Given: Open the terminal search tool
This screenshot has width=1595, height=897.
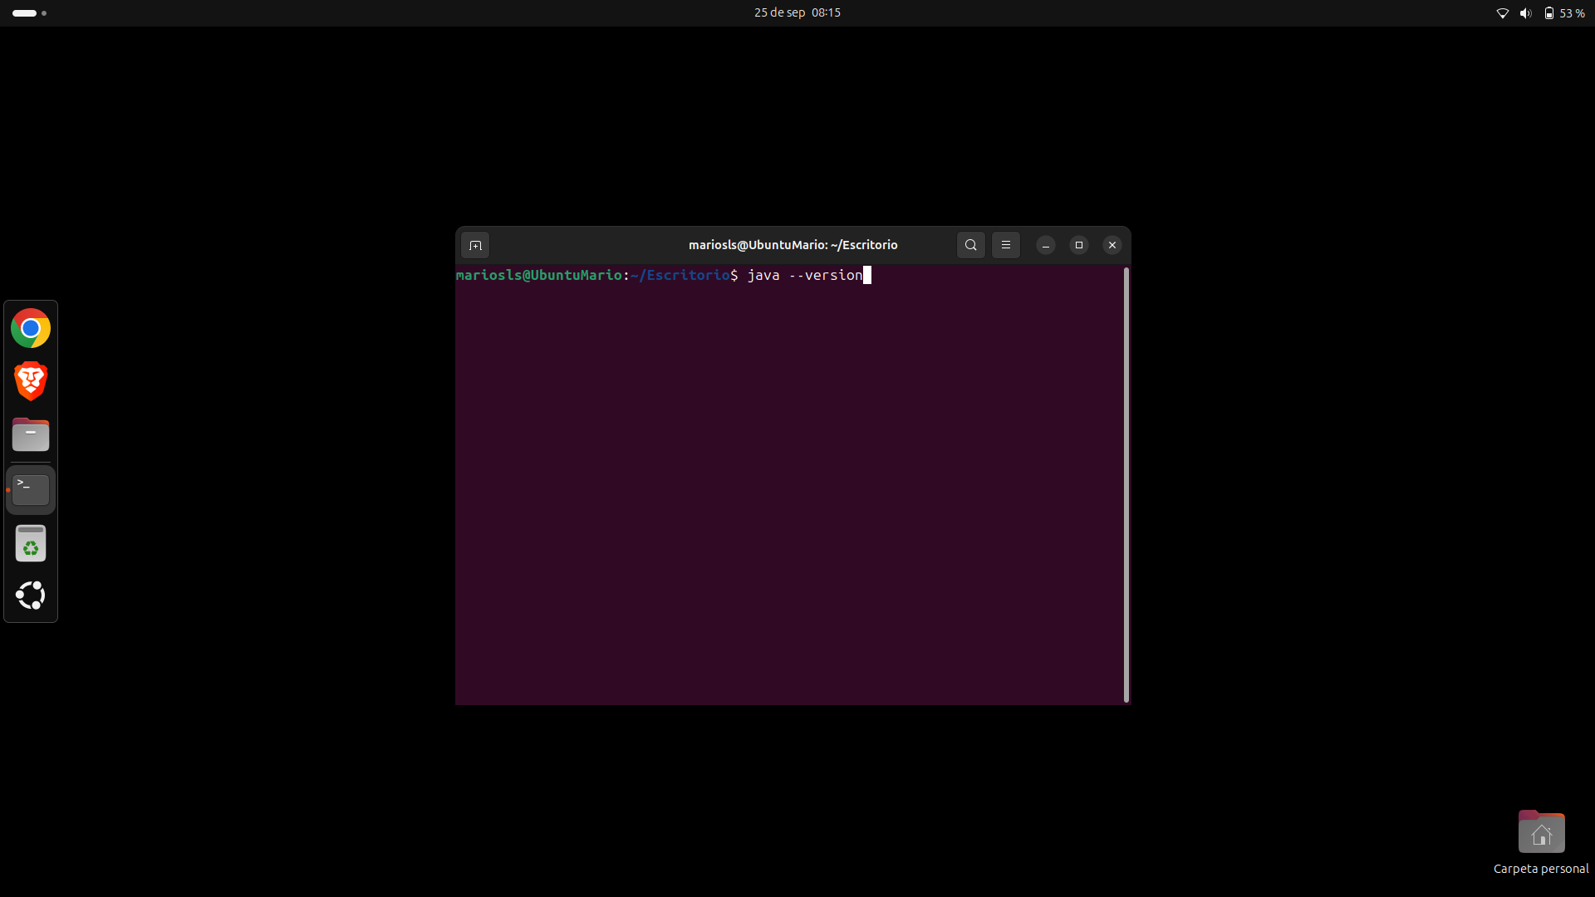Looking at the screenshot, I should point(970,245).
